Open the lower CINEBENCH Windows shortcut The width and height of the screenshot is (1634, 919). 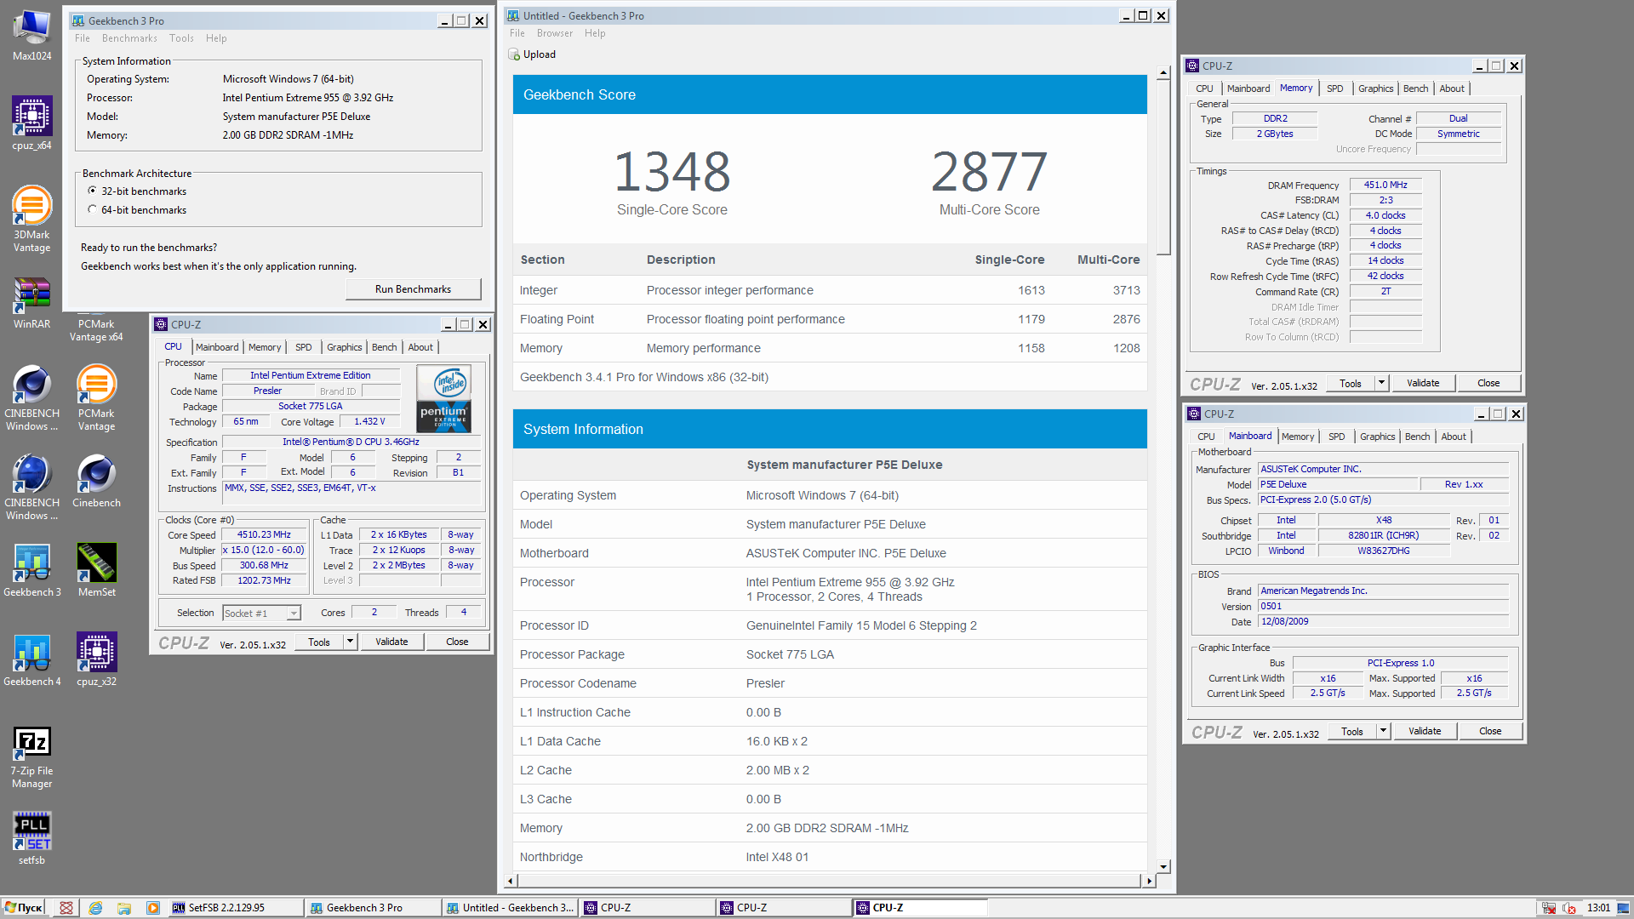(31, 488)
